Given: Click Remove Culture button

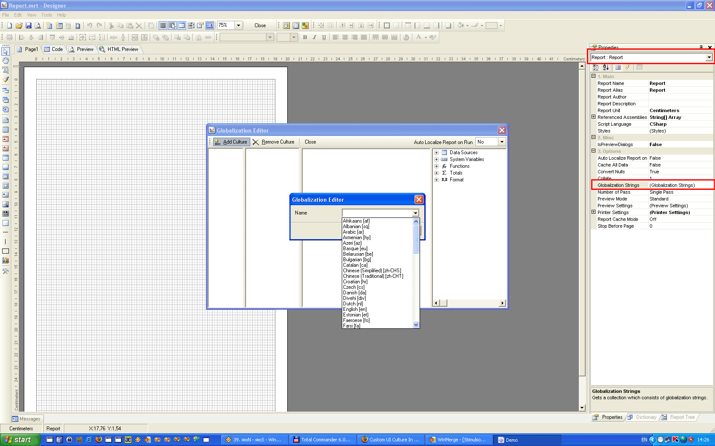Looking at the screenshot, I should [x=273, y=142].
